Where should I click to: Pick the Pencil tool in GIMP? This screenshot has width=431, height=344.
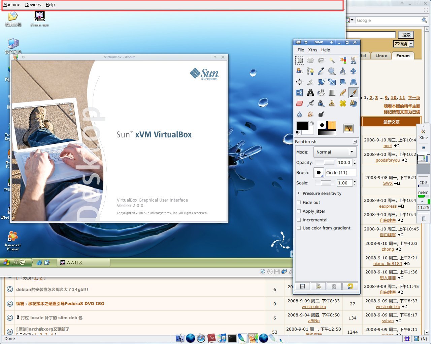(x=343, y=93)
